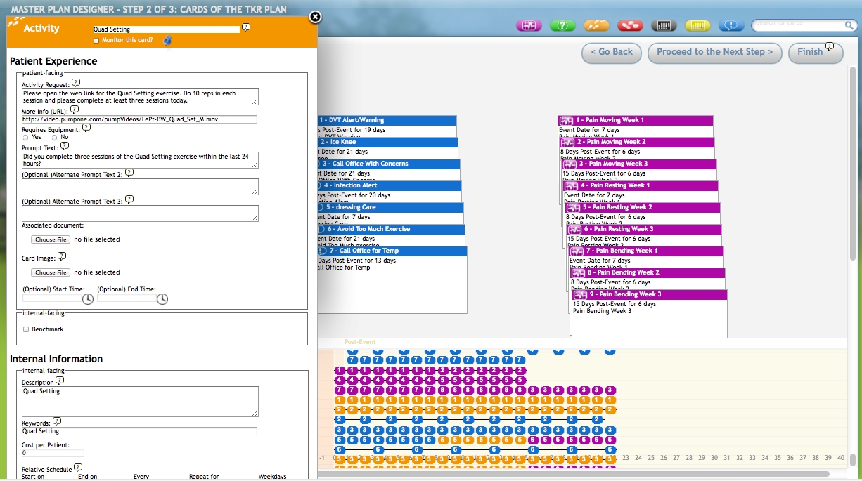This screenshot has height=481, width=862.
Task: Check the Benchmark checkbox
Action: 26,329
